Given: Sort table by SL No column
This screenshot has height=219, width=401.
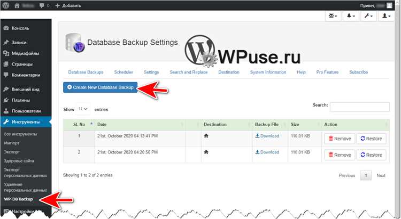Looking at the screenshot, I should [x=79, y=124].
